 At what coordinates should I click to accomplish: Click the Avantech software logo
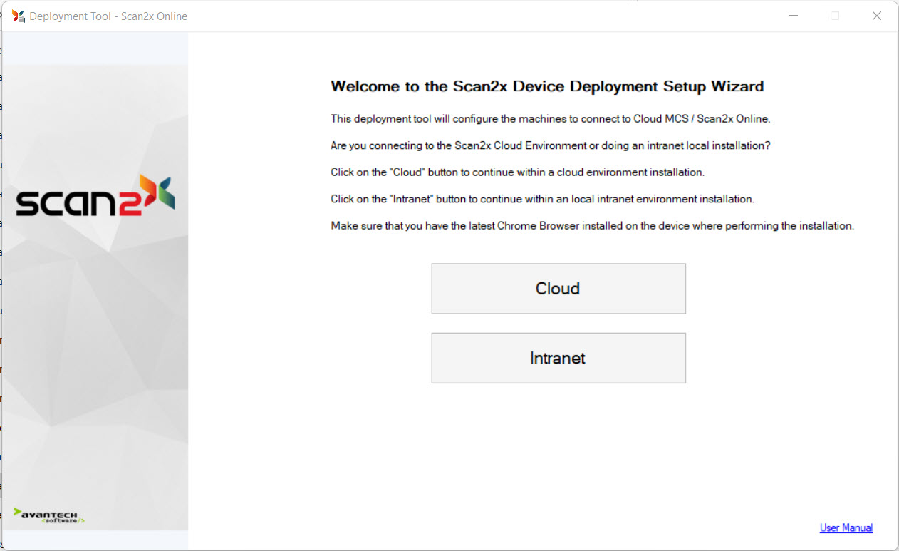point(50,515)
